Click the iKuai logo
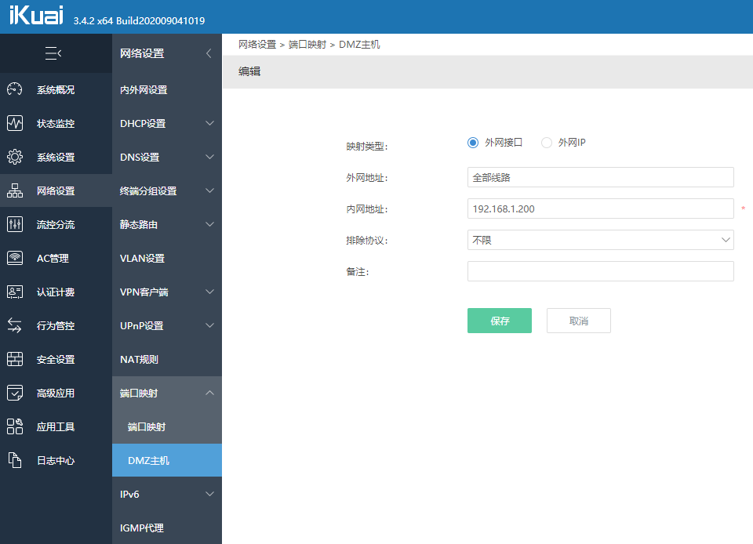Viewport: 753px width, 544px height. (36, 15)
